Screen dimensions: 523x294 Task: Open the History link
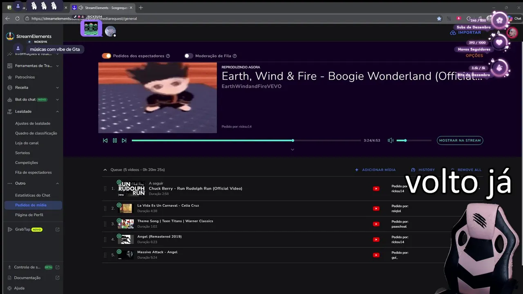tap(423, 170)
